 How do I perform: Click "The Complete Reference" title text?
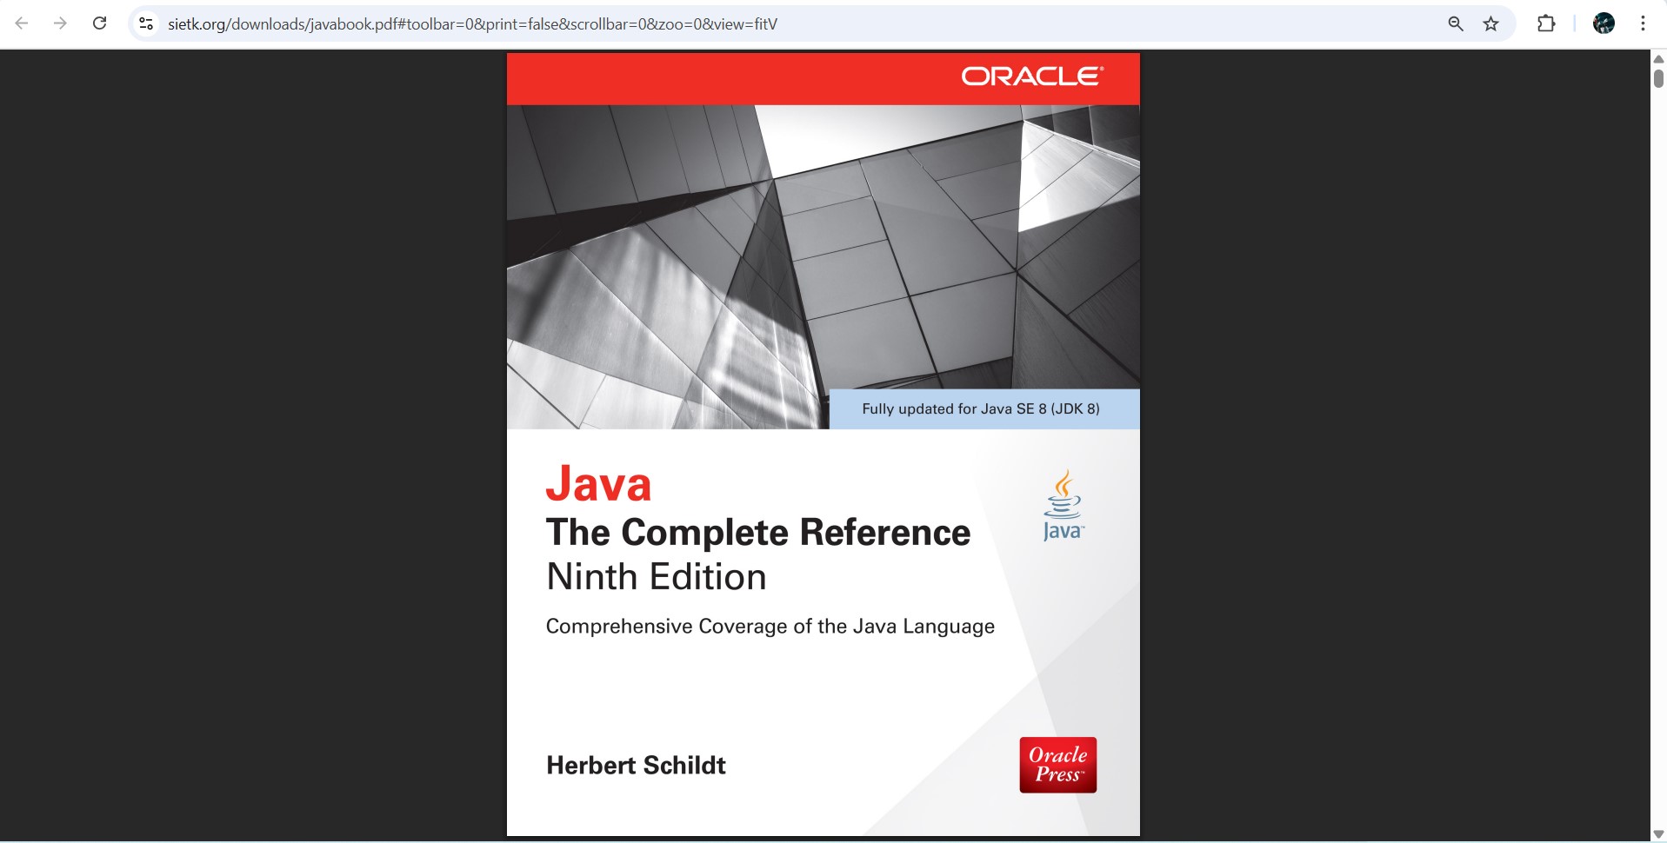(757, 532)
